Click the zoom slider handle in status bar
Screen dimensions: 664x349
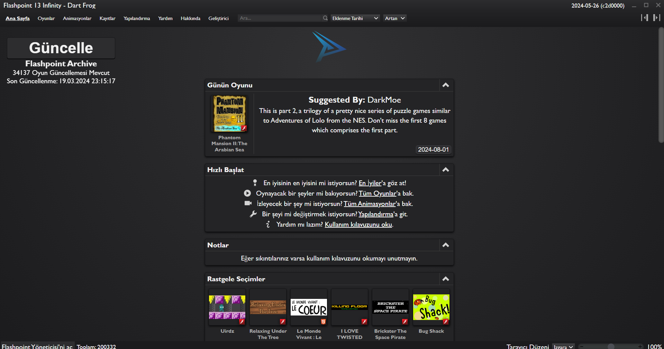pyautogui.click(x=611, y=346)
